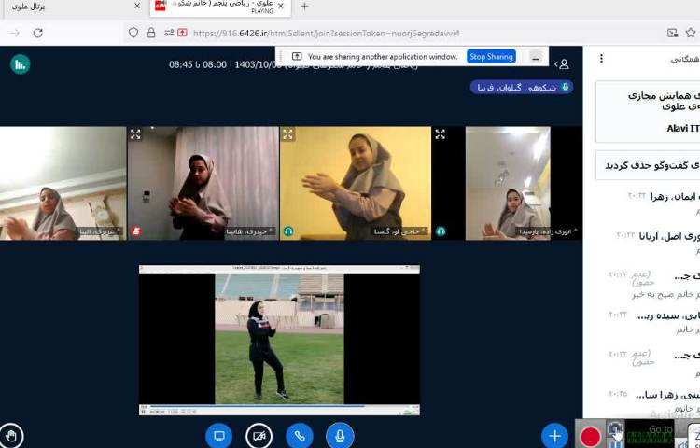This screenshot has height=448, width=700.
Task: Click the translate page icon in address bar
Action: coord(672,33)
